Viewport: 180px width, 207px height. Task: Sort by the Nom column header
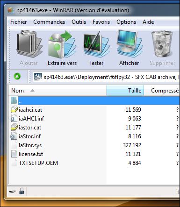(58, 91)
